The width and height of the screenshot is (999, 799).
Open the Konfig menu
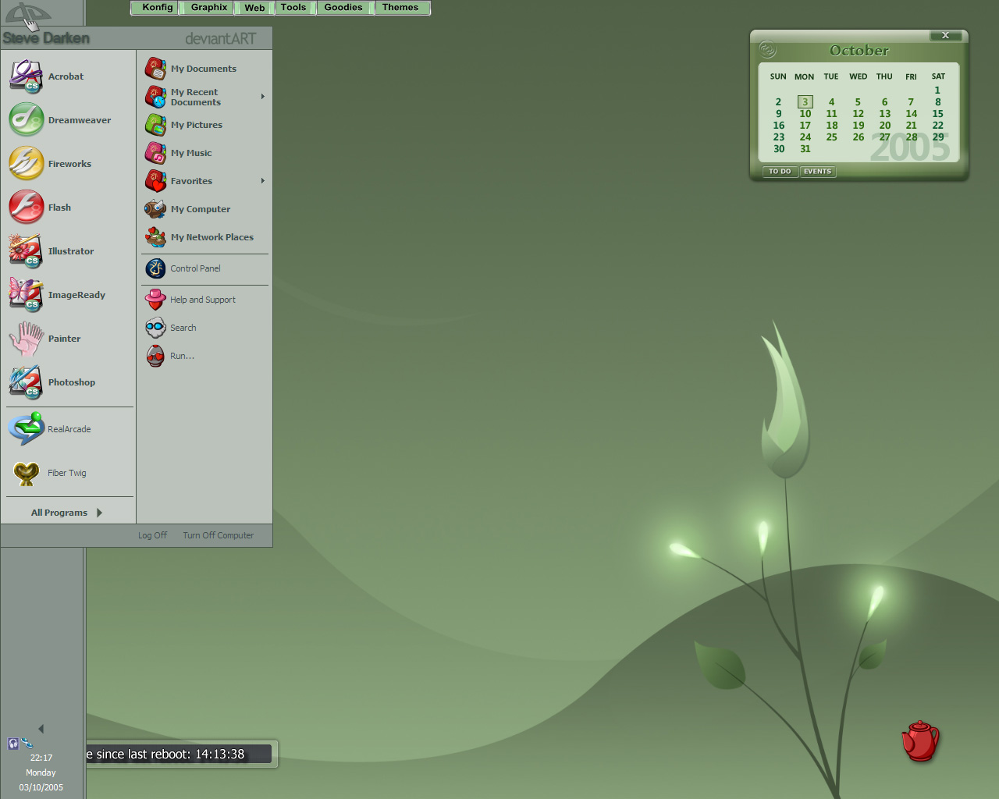pyautogui.click(x=157, y=8)
